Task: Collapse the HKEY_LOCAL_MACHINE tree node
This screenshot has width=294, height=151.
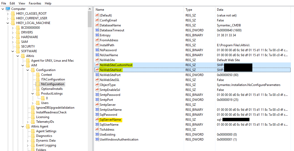Action: click(x=8, y=23)
